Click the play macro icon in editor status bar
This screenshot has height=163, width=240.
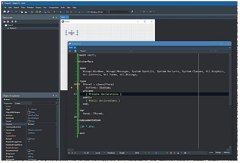(69, 153)
